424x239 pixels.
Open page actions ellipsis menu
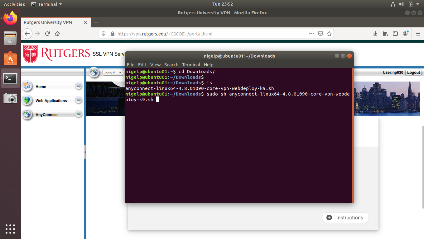pyautogui.click(x=312, y=34)
